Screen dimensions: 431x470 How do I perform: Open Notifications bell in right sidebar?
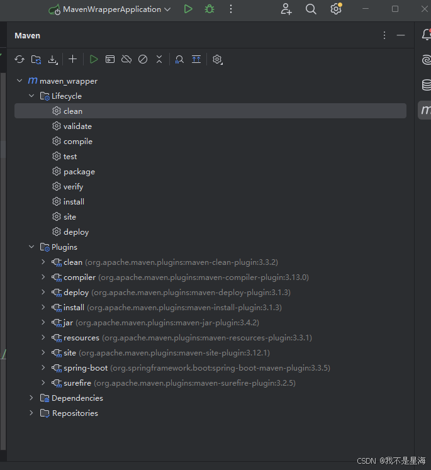[426, 35]
